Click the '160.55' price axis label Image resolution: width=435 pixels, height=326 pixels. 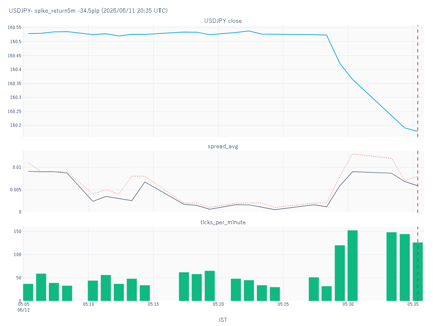point(14,28)
